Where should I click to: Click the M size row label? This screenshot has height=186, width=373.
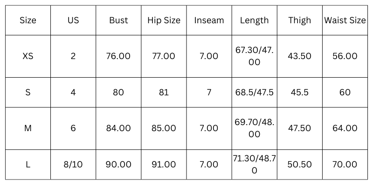(x=28, y=128)
